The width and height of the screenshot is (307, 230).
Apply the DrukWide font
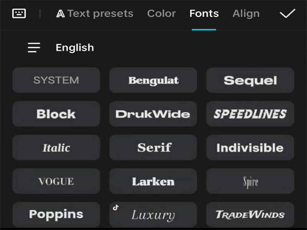click(153, 114)
